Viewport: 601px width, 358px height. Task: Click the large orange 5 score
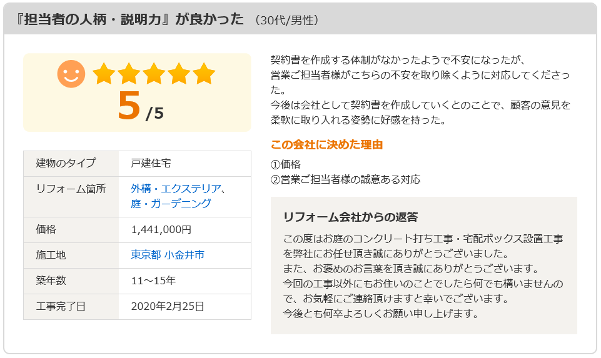point(129,106)
